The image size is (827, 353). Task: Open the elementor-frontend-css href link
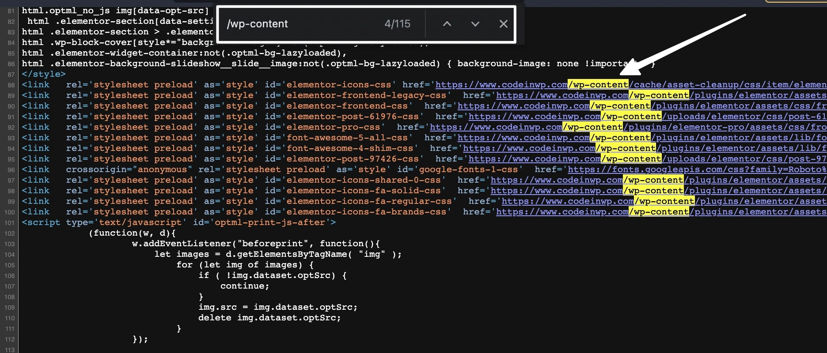click(x=524, y=106)
